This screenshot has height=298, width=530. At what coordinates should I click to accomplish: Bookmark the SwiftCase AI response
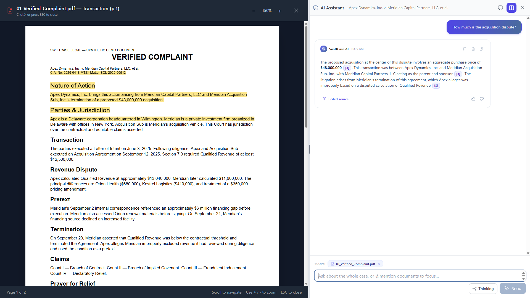coord(465,49)
